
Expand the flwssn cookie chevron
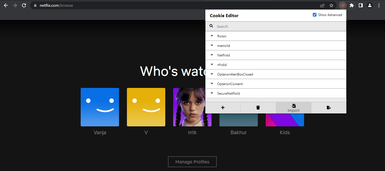[212, 36]
